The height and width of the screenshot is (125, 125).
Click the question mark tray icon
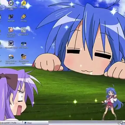[x=119, y=123]
